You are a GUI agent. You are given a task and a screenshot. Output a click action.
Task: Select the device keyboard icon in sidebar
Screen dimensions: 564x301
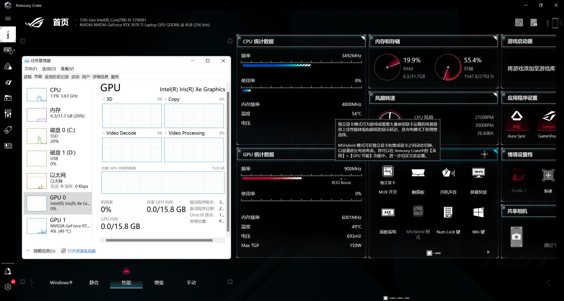click(x=8, y=51)
